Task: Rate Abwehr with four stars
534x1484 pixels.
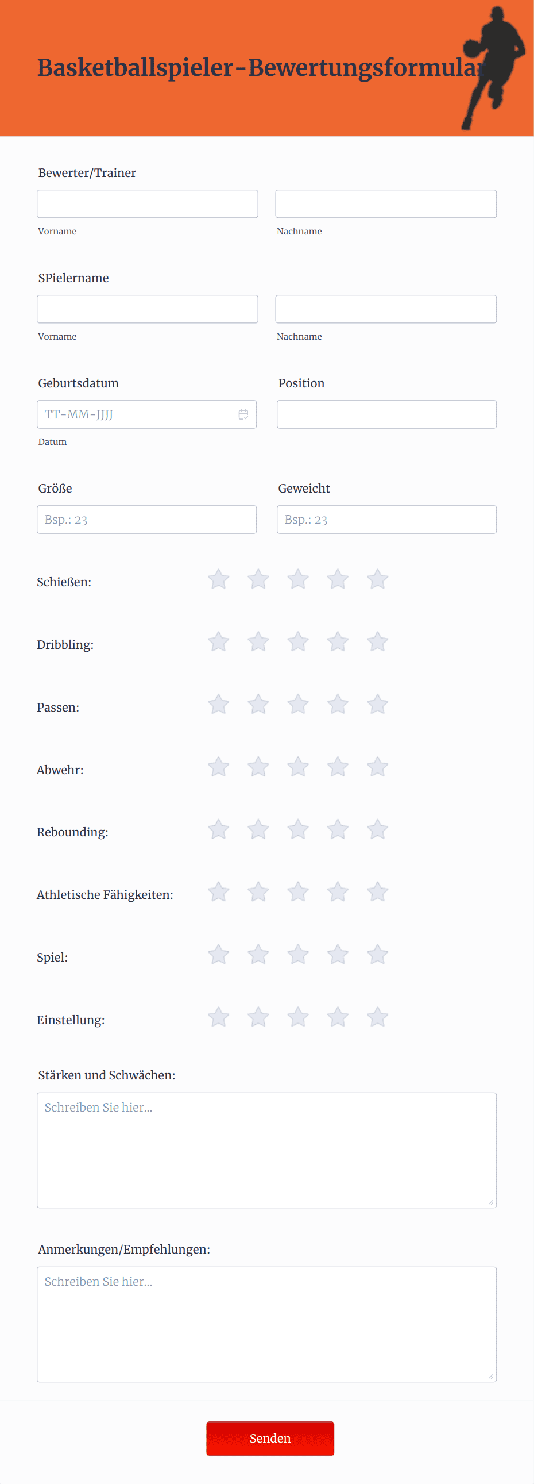Action: (x=338, y=767)
